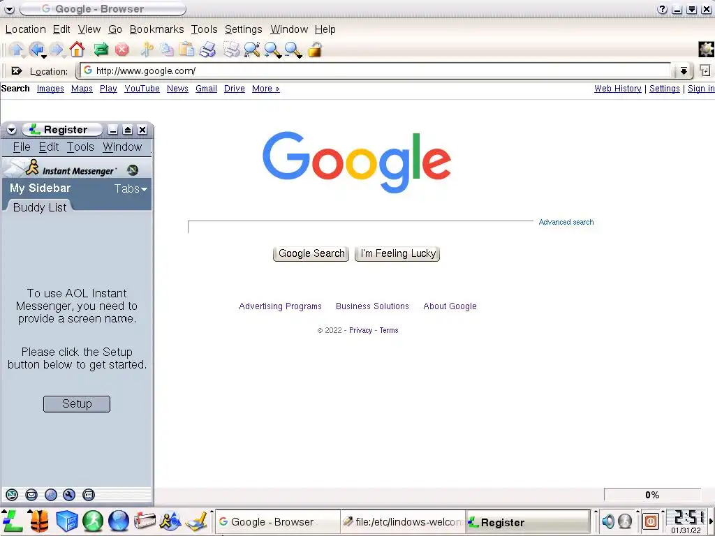Click the animated gear throbber icon
Screen dimensions: 715x536
point(706,50)
